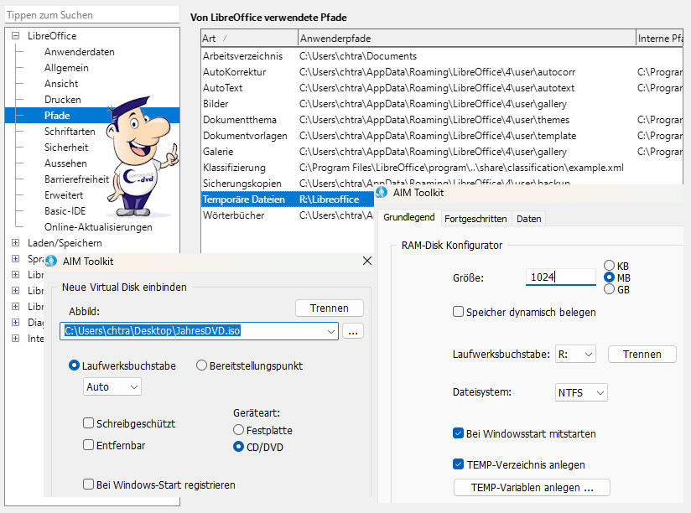Click the Tippen zum Suchen search field
Viewport: 691px width, 513px height.
point(92,14)
